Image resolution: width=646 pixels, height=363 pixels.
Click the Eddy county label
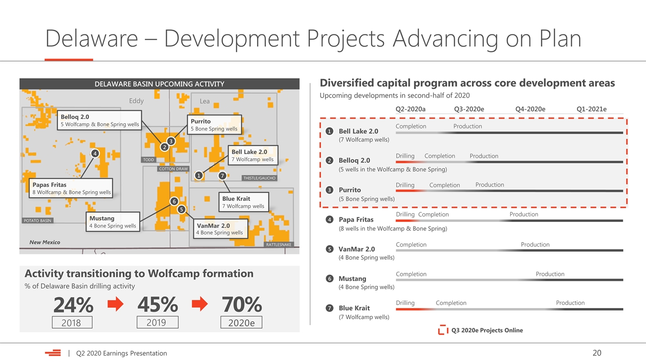(136, 101)
